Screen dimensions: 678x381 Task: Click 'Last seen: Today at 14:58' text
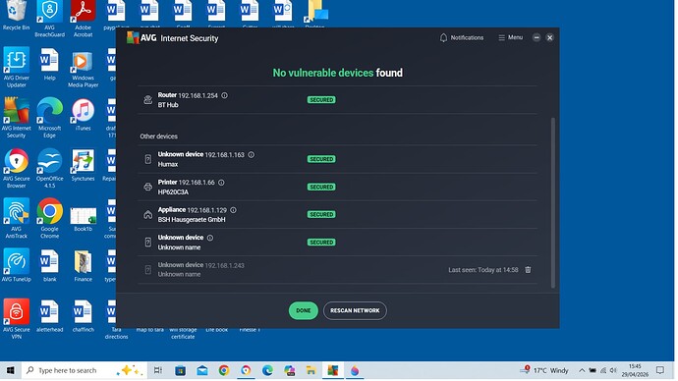tap(483, 270)
